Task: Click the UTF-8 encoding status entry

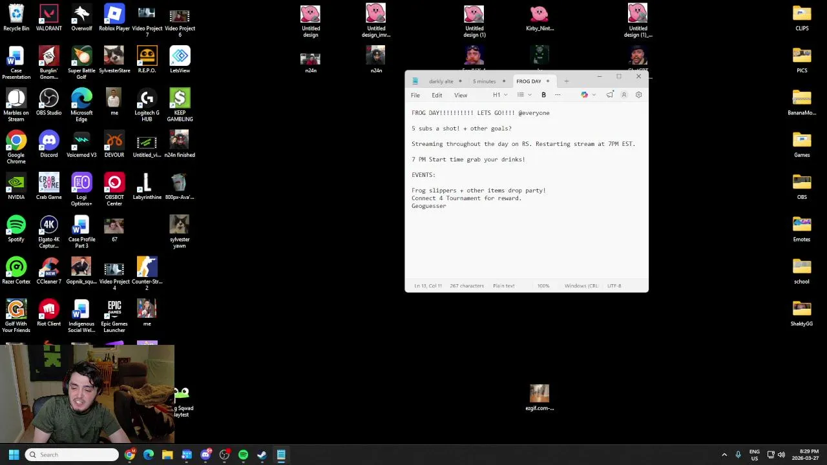Action: tap(614, 285)
